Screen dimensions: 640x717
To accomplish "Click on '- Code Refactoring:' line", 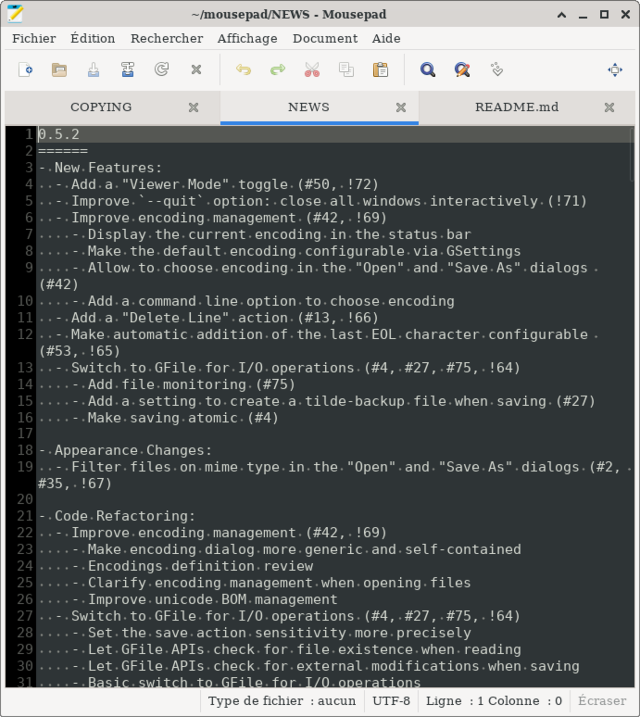I will [117, 516].
